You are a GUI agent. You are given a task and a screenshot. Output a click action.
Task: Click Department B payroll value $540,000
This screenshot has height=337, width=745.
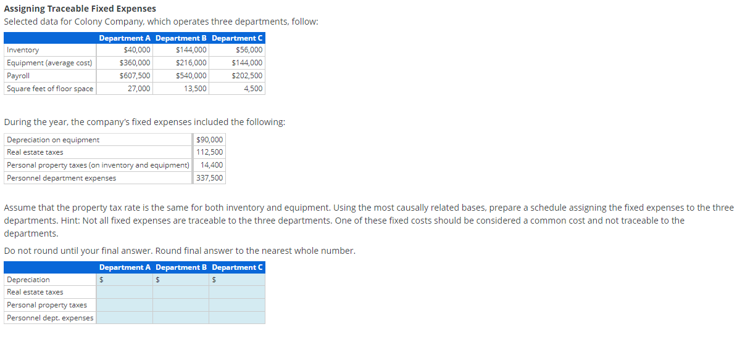coord(191,76)
